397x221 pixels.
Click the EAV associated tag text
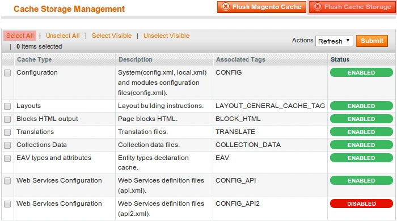pyautogui.click(x=222, y=158)
